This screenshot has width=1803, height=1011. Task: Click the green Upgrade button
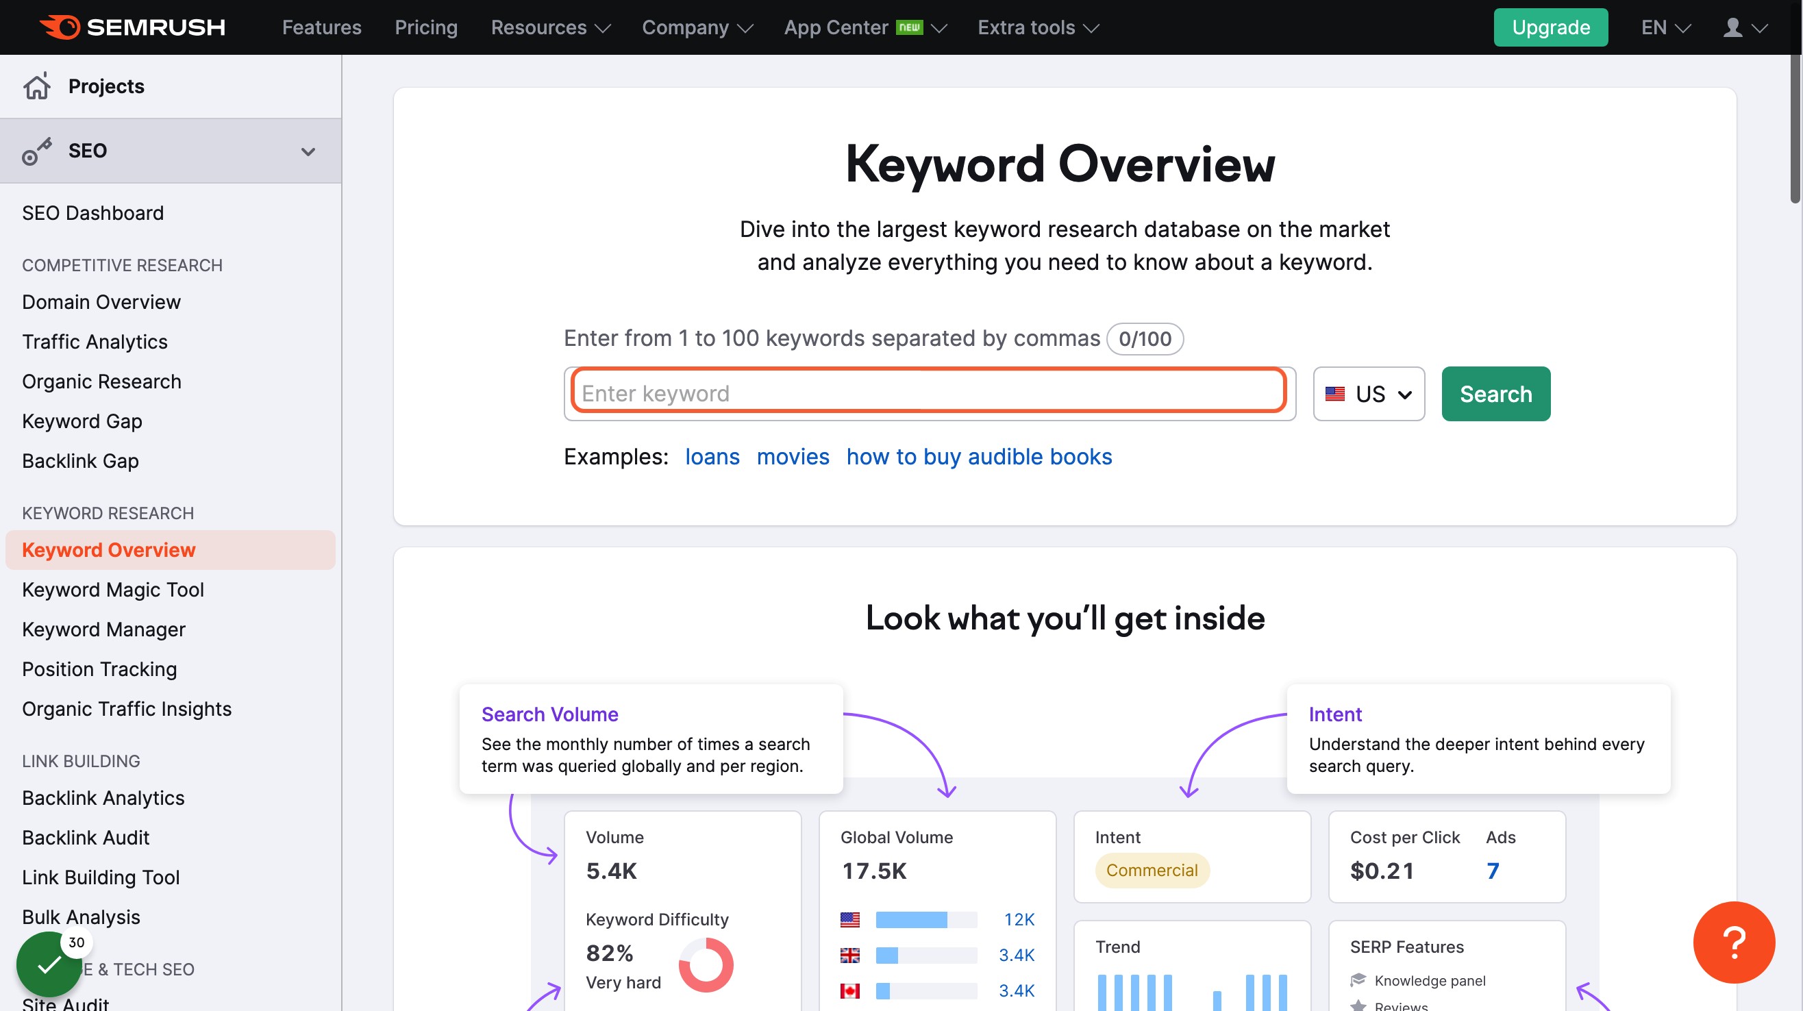click(1550, 27)
